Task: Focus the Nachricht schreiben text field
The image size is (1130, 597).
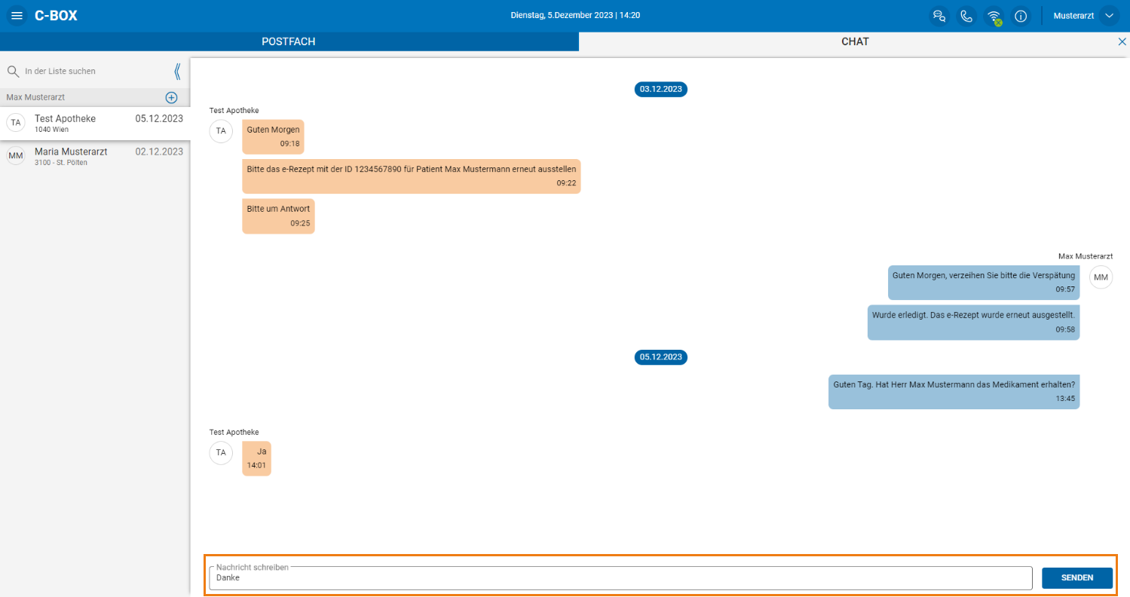Action: 620,577
